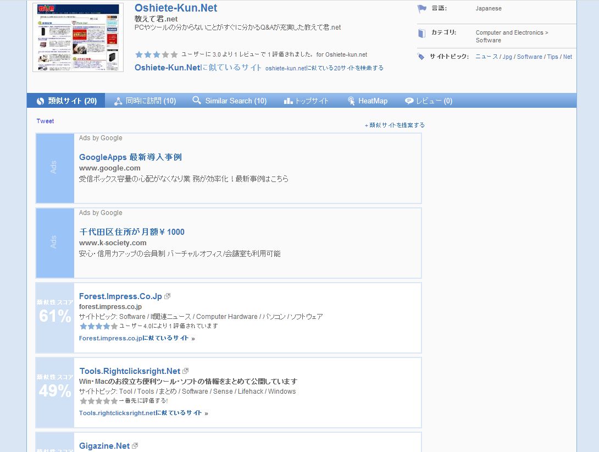
Task: Rate Tools.Rightclicksright.Net using the stars
Action: [x=98, y=401]
